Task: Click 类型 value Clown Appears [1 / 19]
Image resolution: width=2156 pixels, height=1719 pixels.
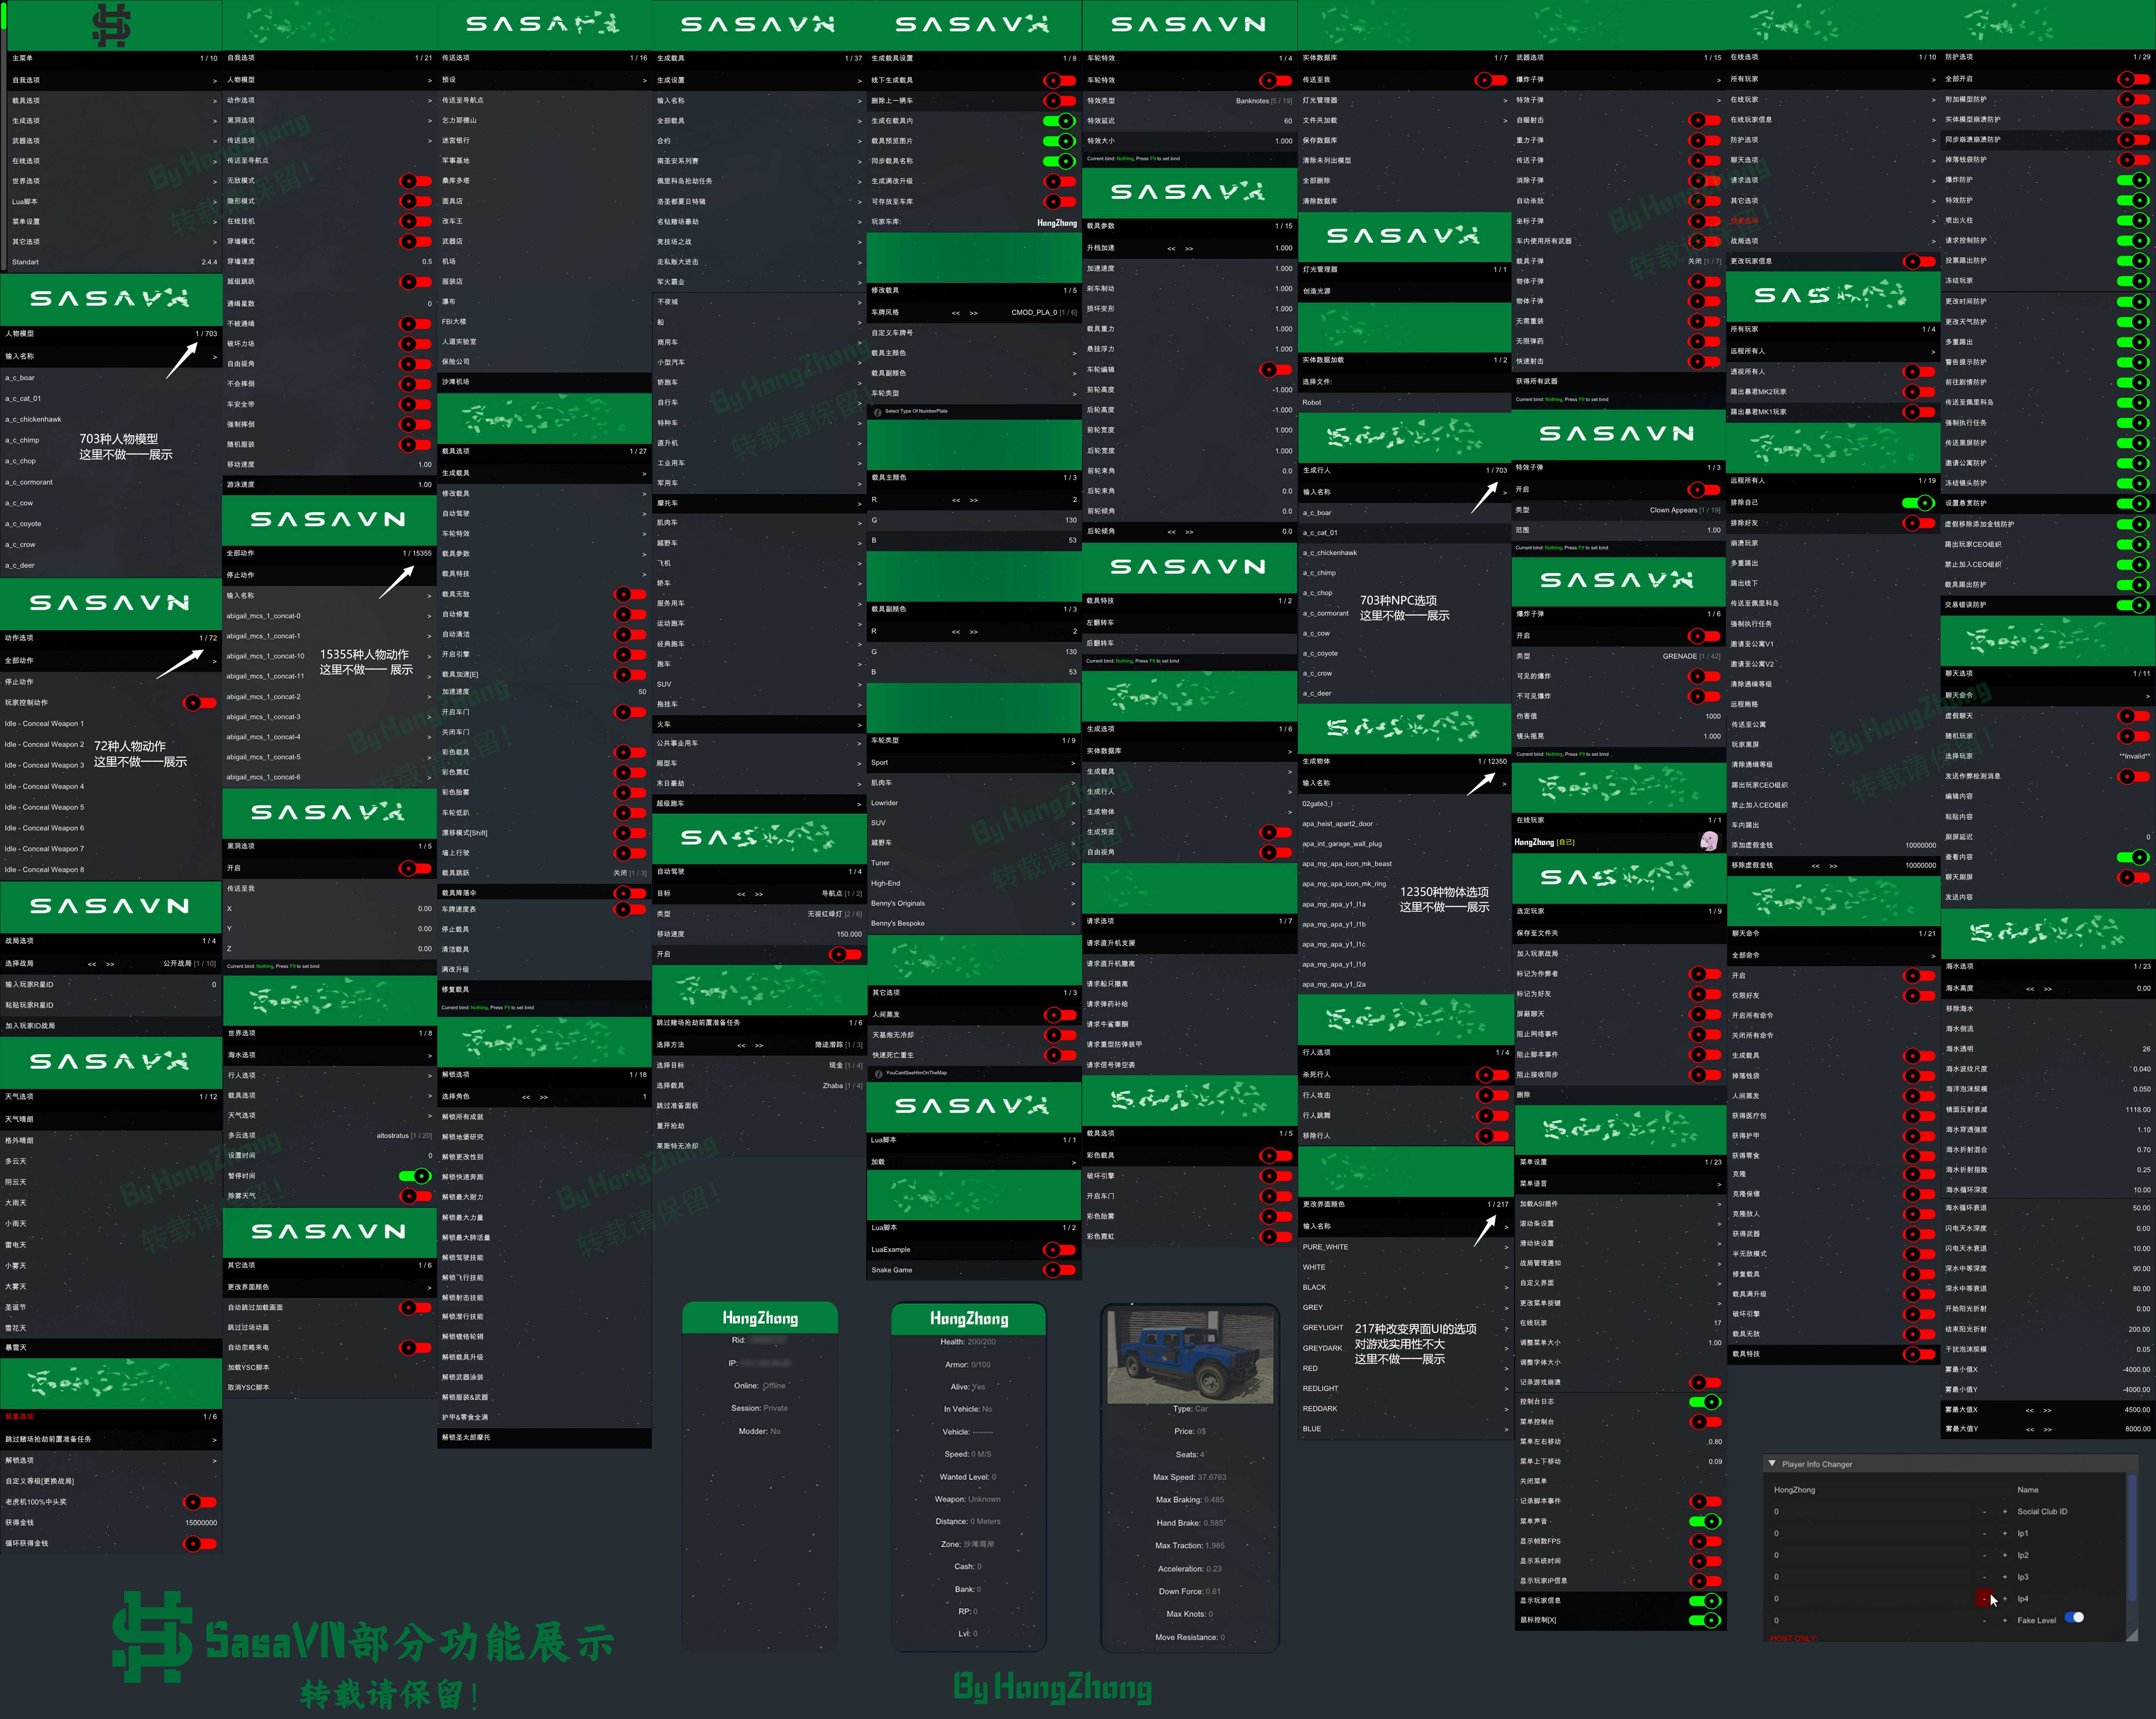Action: 1685,510
